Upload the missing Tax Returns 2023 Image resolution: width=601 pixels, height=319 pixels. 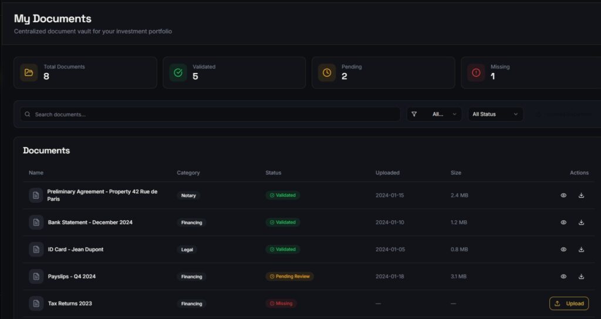coord(569,303)
